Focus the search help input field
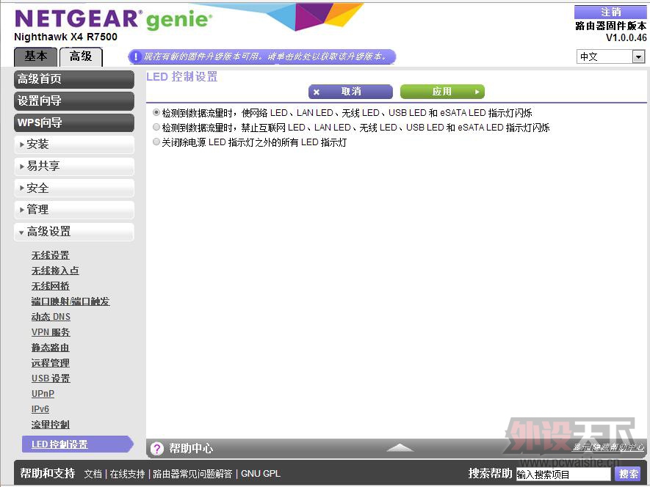The width and height of the screenshot is (650, 487). pyautogui.click(x=563, y=474)
